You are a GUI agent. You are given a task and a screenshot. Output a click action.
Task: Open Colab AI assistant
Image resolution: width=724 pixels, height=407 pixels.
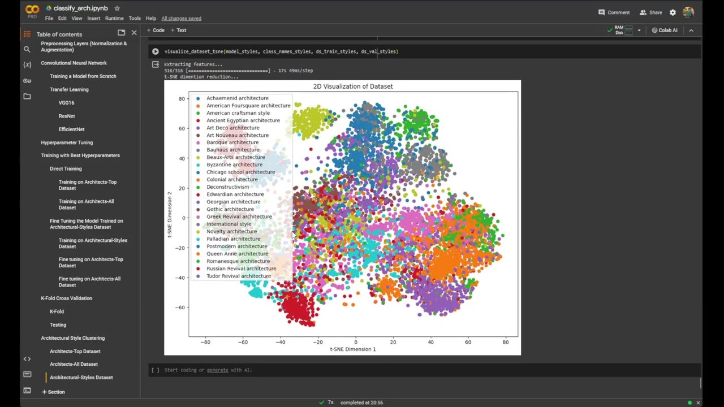click(x=665, y=31)
